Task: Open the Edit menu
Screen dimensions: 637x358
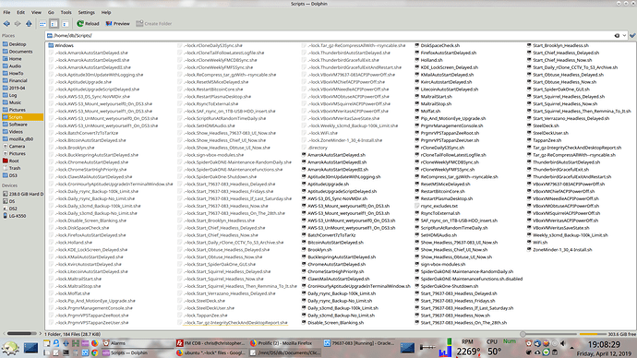Action: coord(20,12)
